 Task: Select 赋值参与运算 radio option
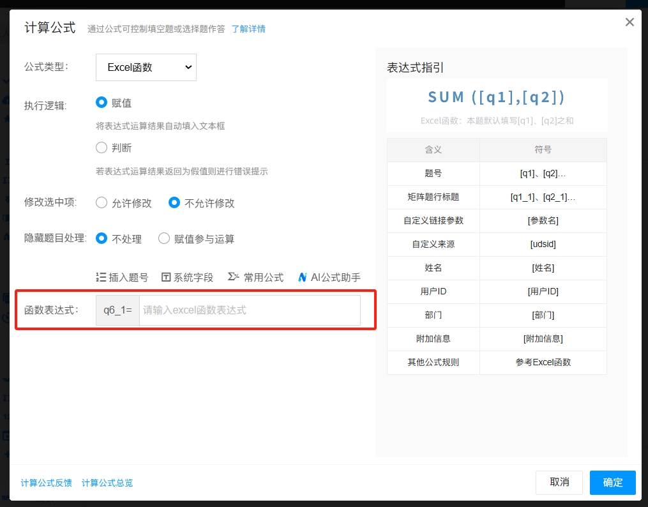[x=164, y=238]
